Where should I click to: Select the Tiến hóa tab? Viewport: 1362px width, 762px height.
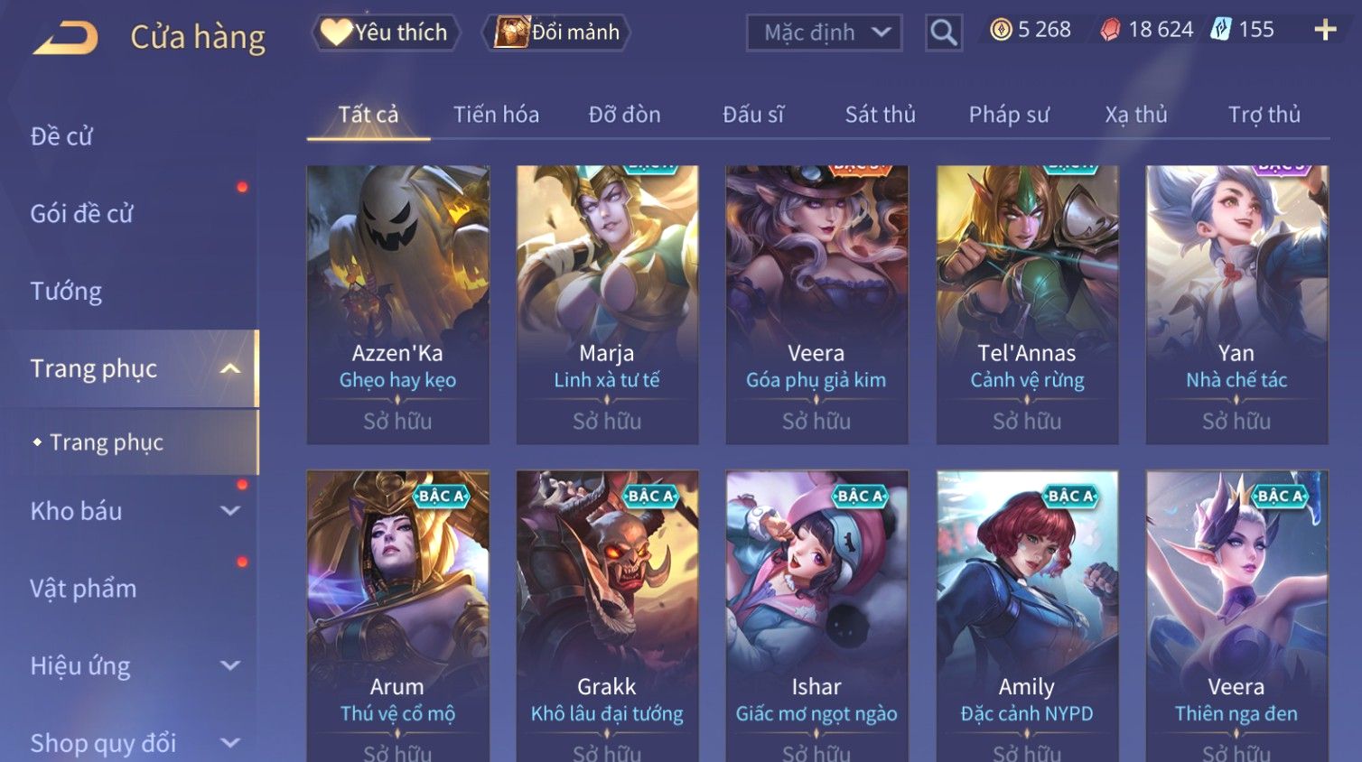coord(496,115)
